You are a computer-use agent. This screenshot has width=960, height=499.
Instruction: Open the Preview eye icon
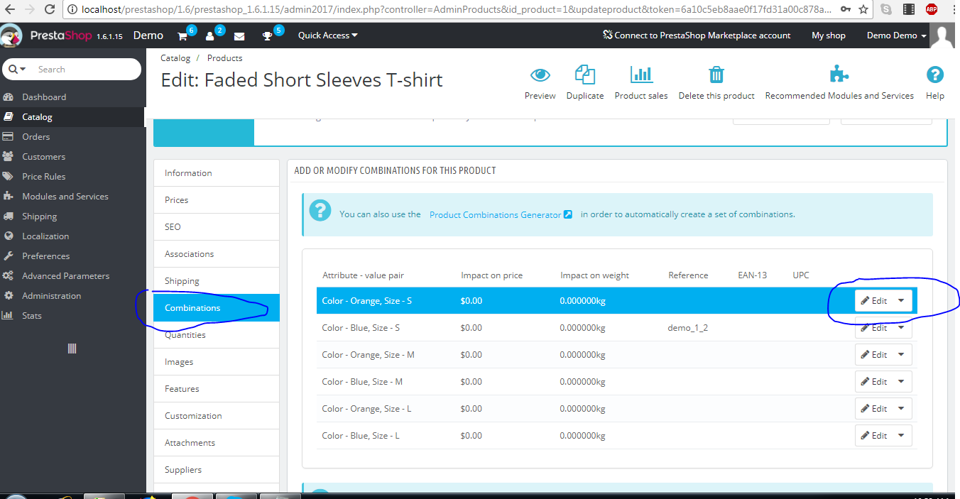(x=540, y=75)
